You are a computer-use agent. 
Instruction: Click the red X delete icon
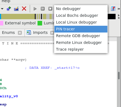24,9
